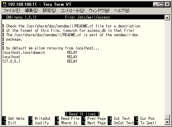Click the '127.0.0.1' entry
Screen dimensions: 172x127
11,61
